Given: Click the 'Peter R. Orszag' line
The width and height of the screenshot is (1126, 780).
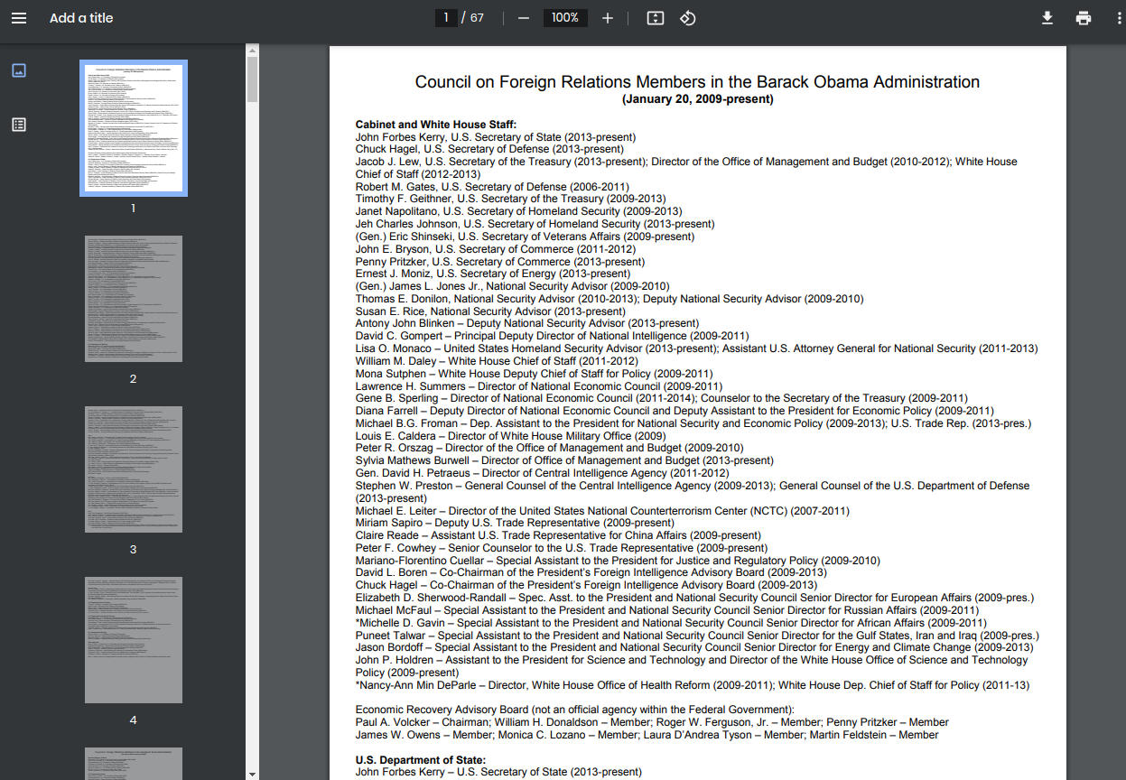Looking at the screenshot, I should pyautogui.click(x=550, y=448).
